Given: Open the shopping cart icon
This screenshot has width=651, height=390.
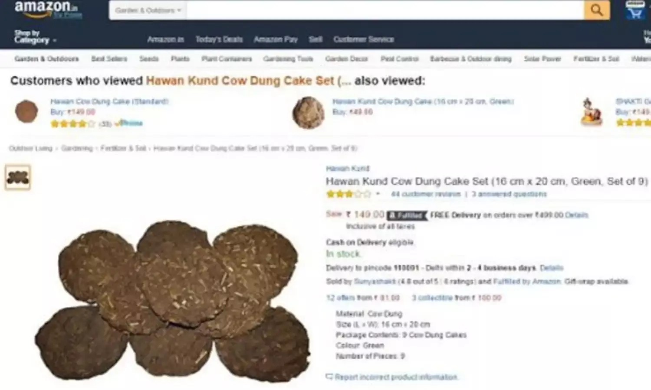Looking at the screenshot, I should coord(635,10).
